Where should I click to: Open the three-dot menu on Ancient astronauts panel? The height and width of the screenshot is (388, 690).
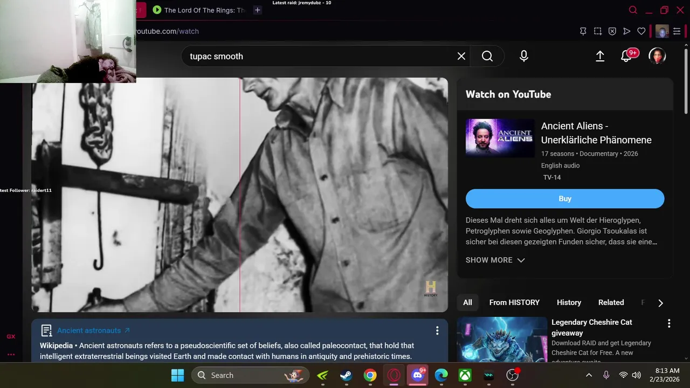(x=437, y=330)
